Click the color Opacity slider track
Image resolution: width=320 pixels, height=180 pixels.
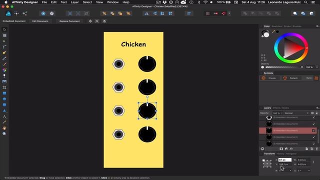click(283, 67)
